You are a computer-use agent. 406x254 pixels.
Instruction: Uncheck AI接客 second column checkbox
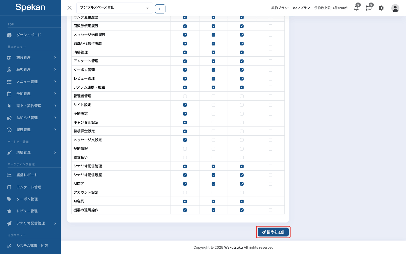[213, 184]
